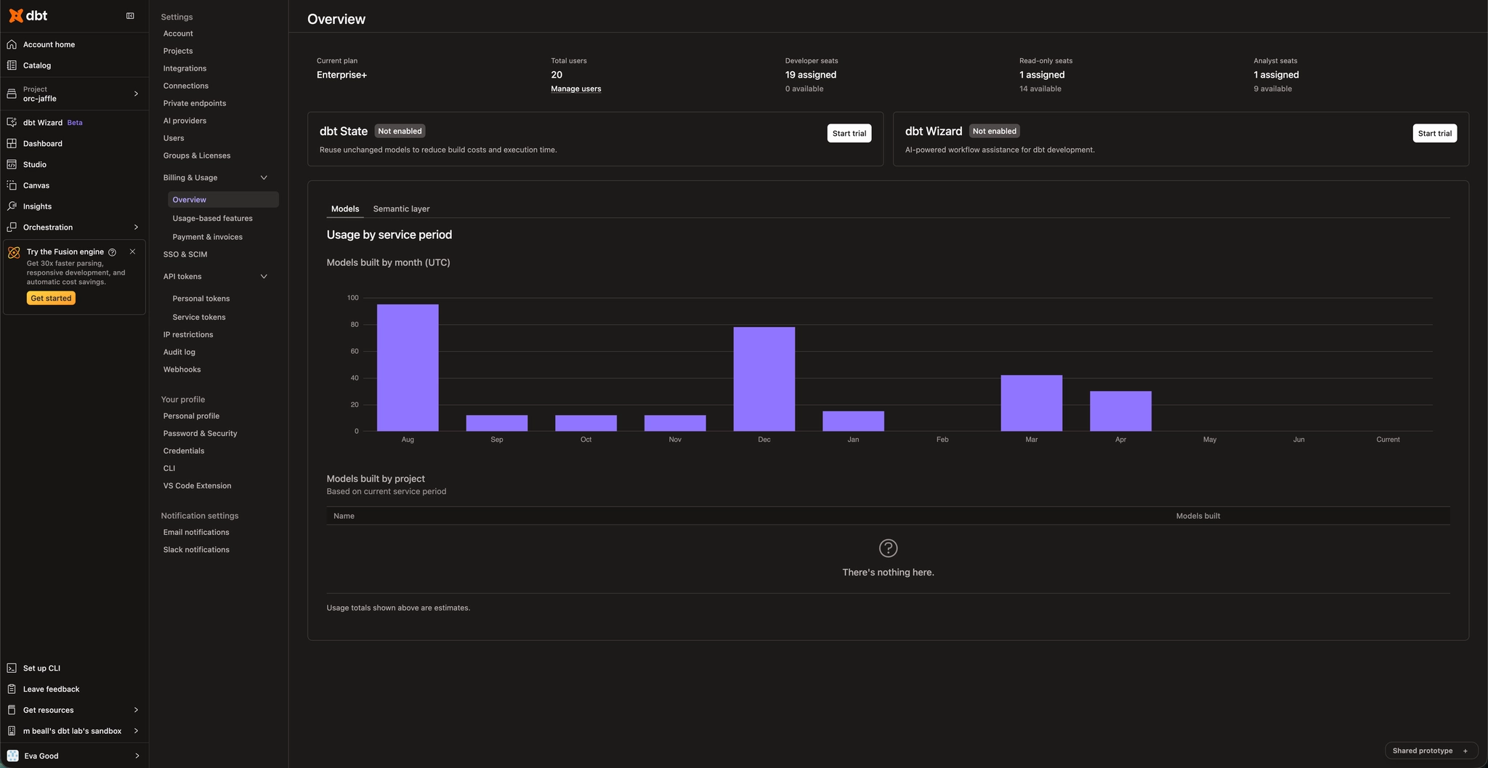Open Private endpoints settings
Screen dimensions: 1488x768
click(195, 104)
